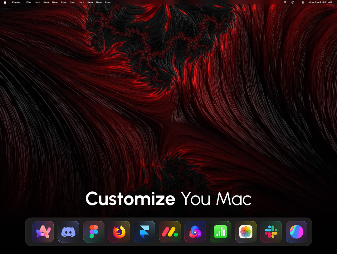Open the File menu

28,2
